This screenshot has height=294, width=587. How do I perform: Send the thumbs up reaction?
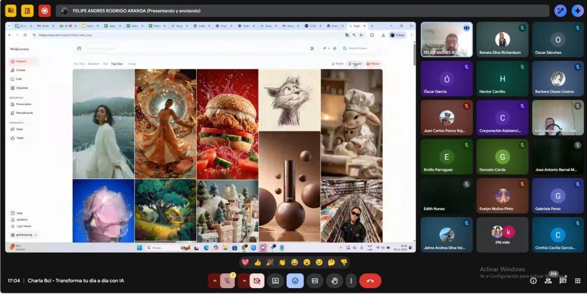click(x=258, y=262)
